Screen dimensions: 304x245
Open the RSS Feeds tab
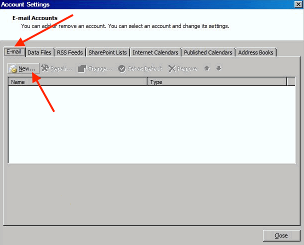pyautogui.click(x=70, y=52)
